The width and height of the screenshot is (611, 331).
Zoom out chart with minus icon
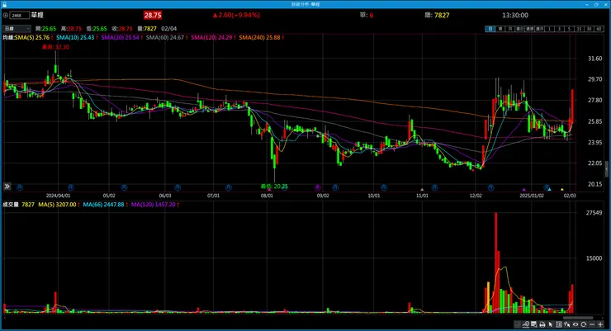point(592,324)
